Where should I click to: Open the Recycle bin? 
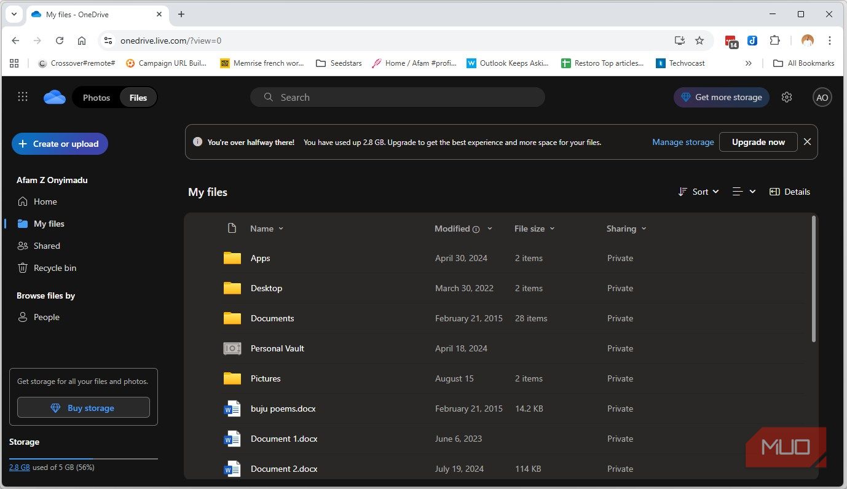55,268
